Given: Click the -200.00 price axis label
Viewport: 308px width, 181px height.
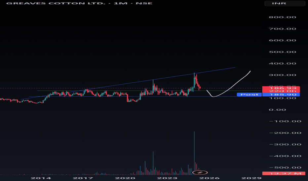Looking at the screenshot, I should coord(285,133).
